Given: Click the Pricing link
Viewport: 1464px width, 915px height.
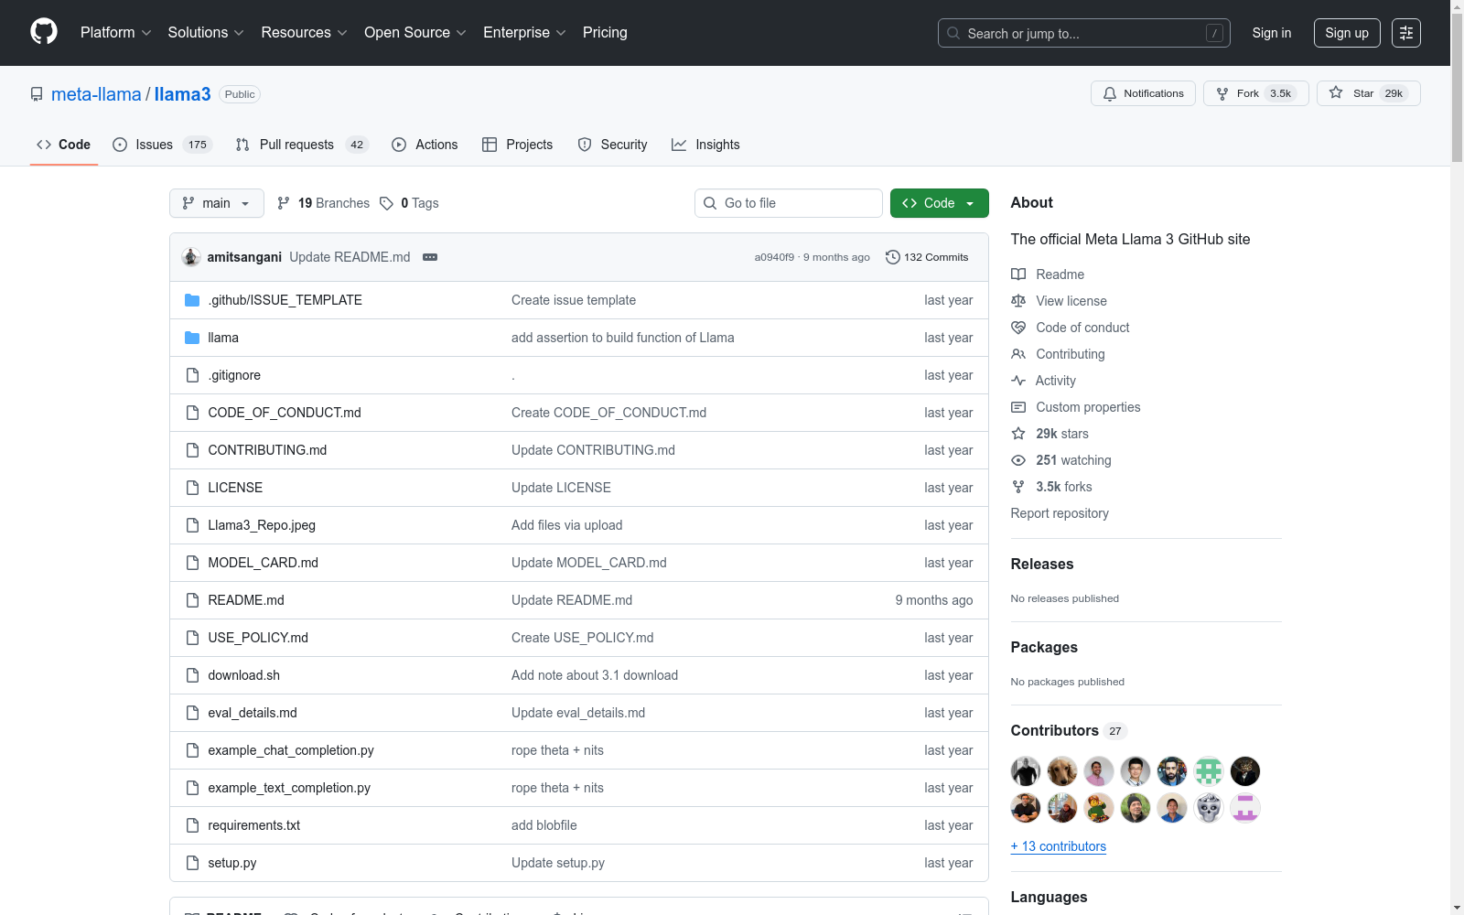Looking at the screenshot, I should tap(605, 33).
